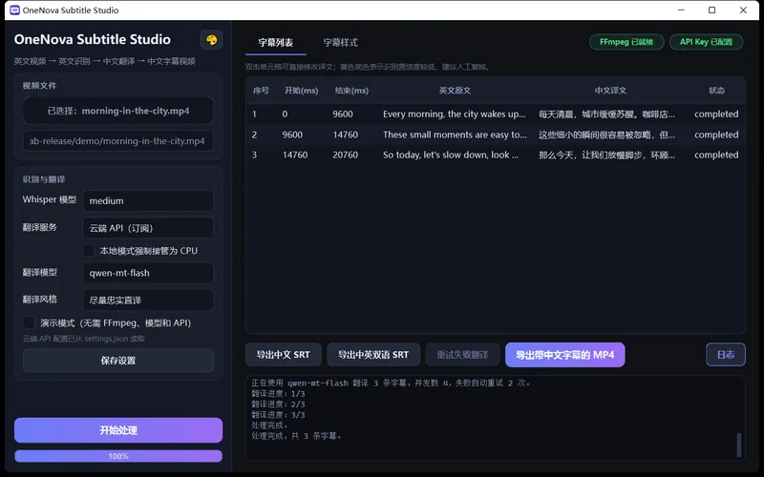Click the 序号 column header

(261, 91)
